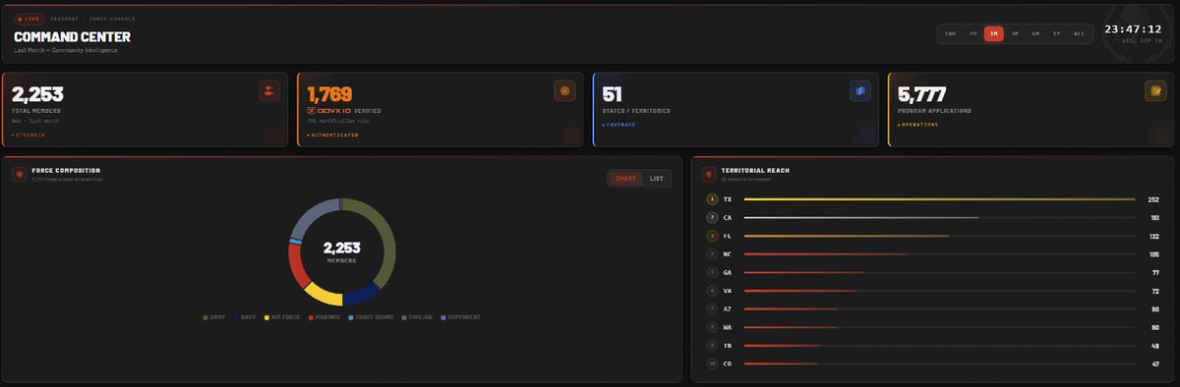Viewport: 1180px width, 387px height.
Task: Click the GA state label
Action: 727,272
